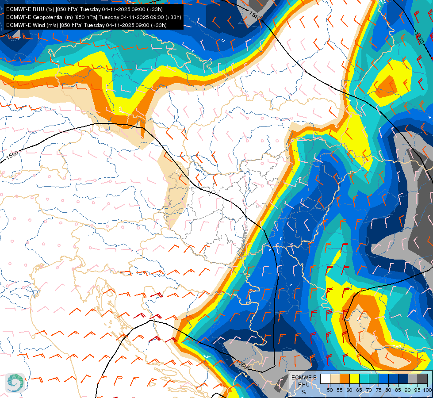
Task: Click the legend tick label 60
Action: point(349,390)
